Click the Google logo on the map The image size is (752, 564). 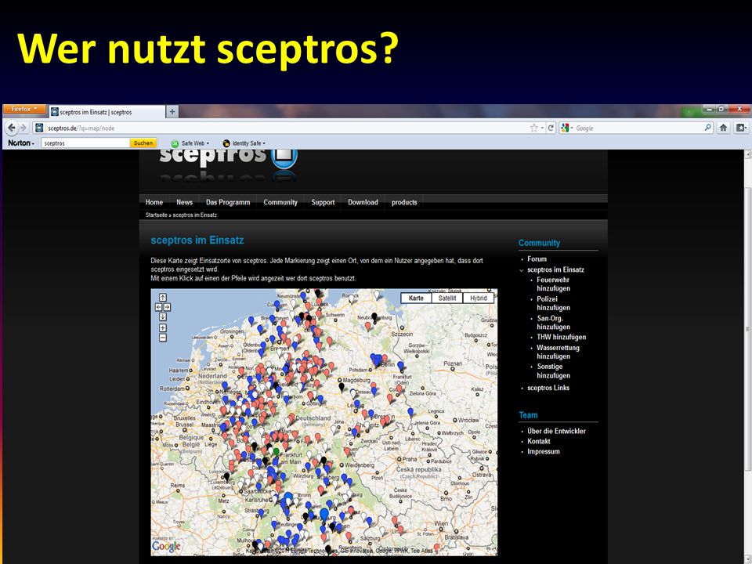[166, 546]
